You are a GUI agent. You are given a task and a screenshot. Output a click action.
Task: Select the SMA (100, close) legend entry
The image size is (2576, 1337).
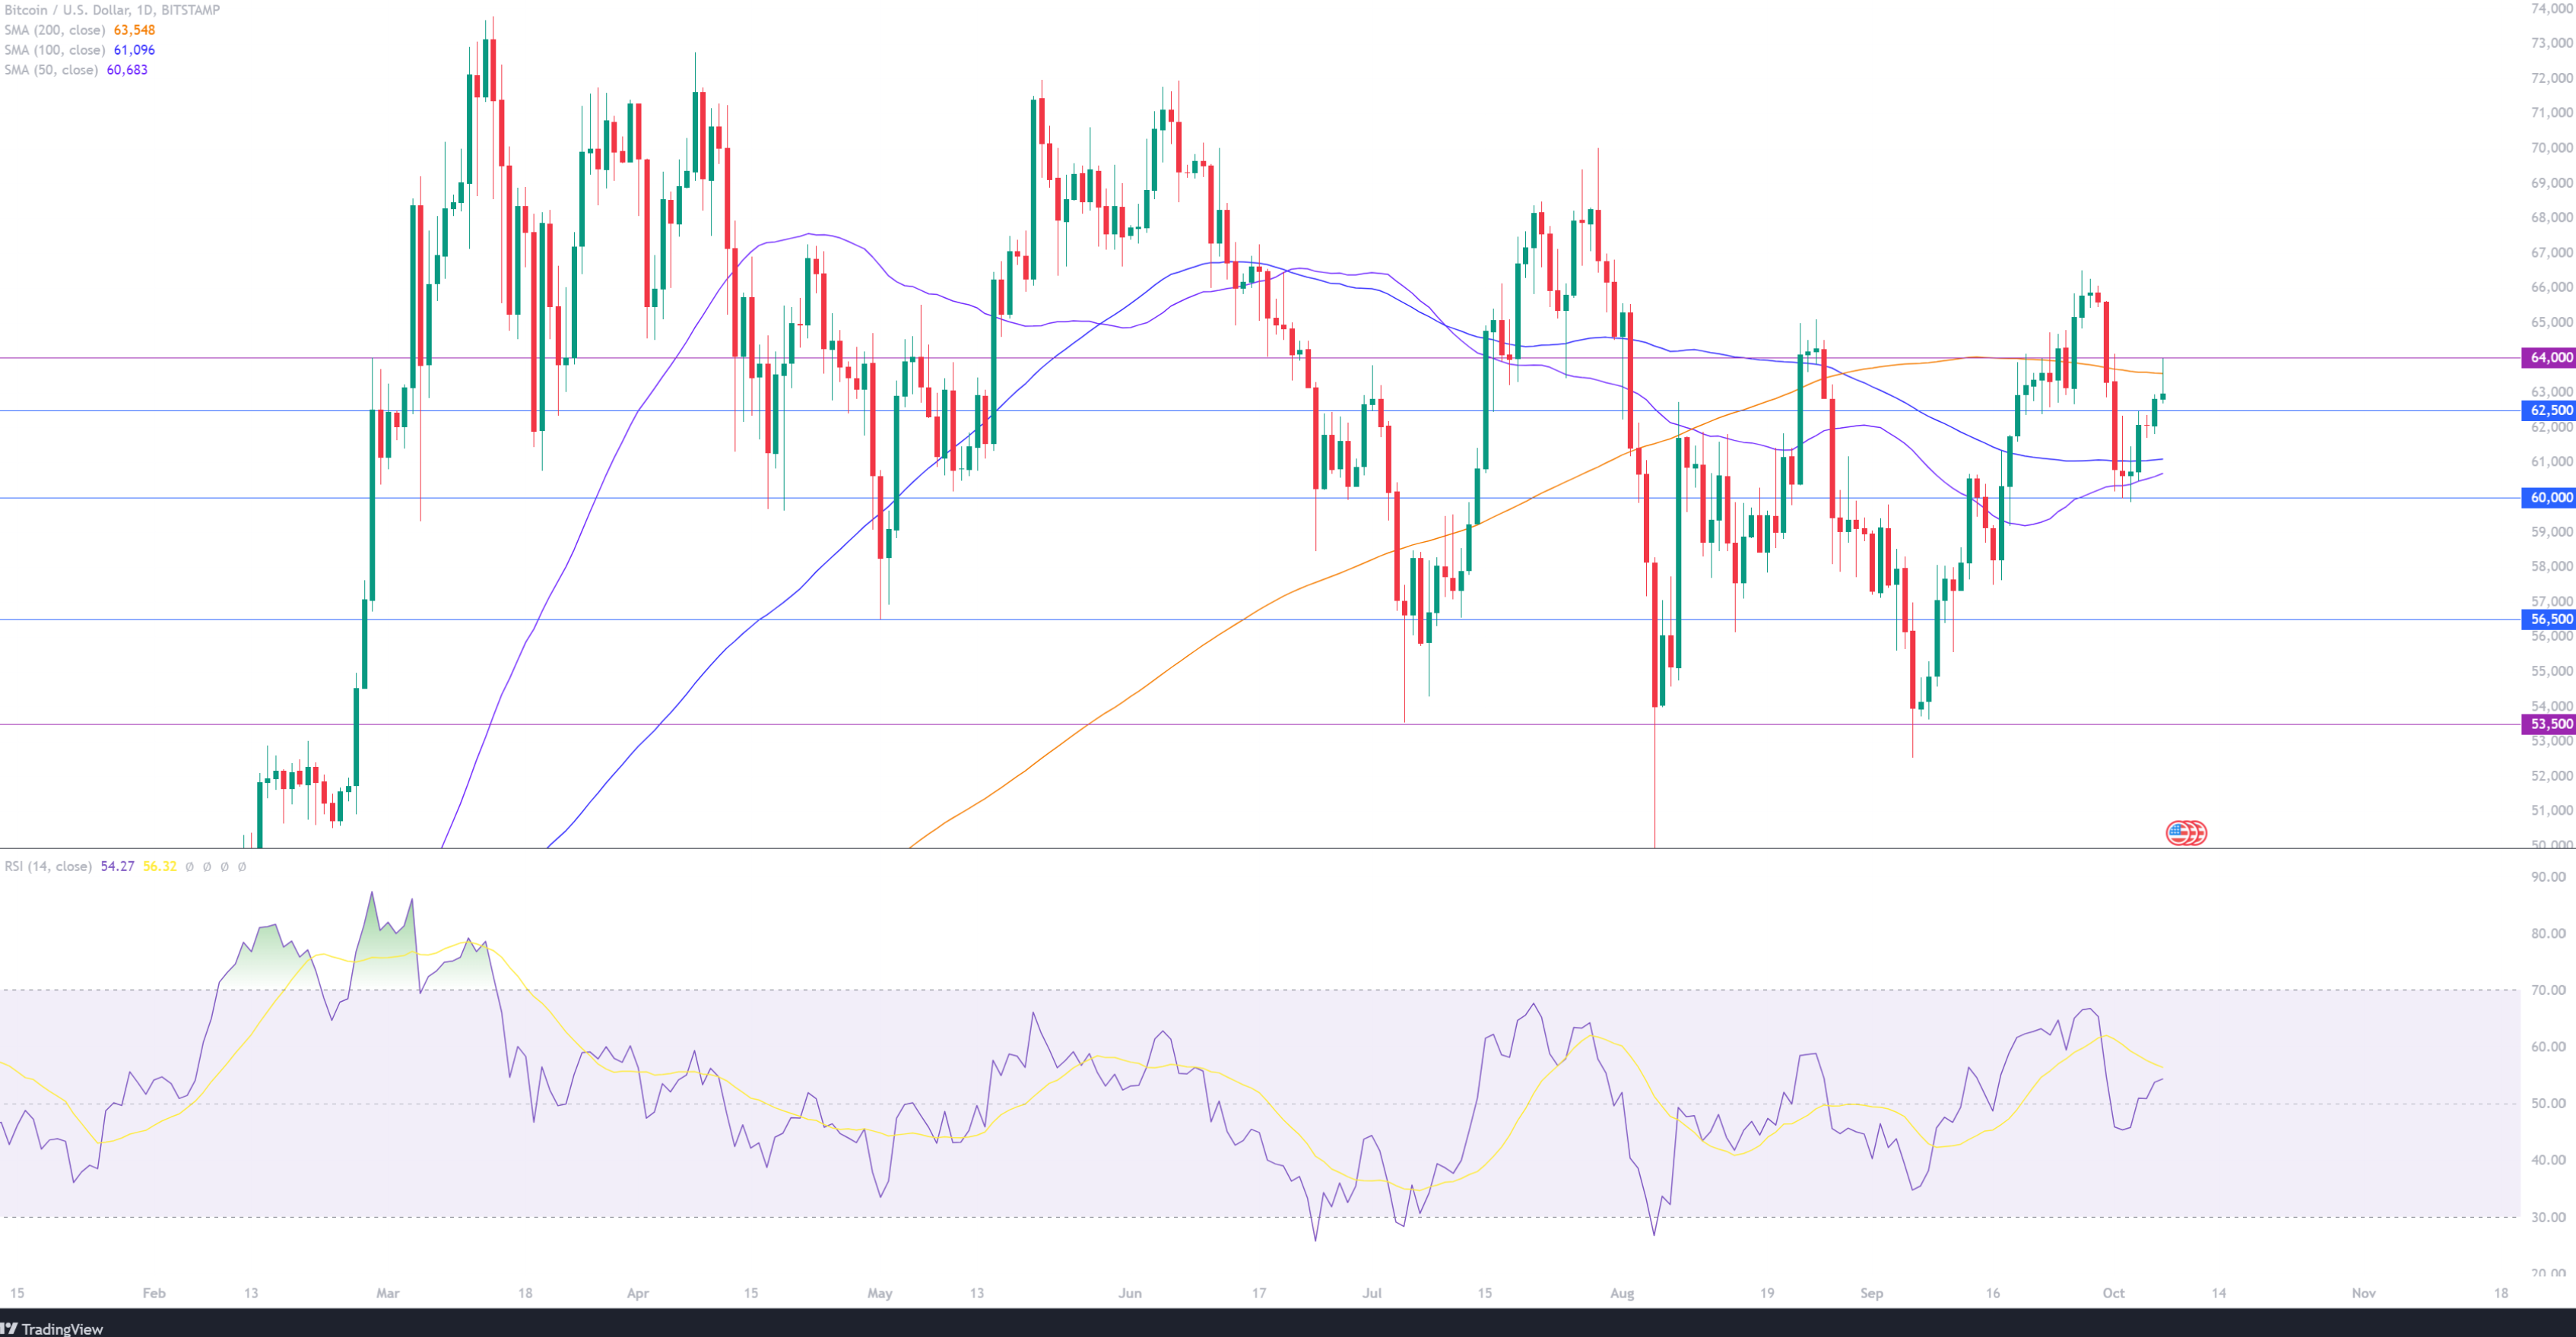click(x=54, y=50)
